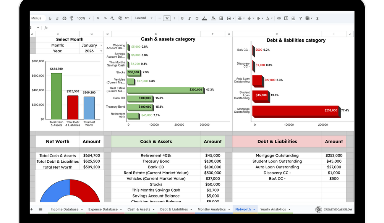Viewport: 384px width, 223px height.
Task: Select the Cash & Assets header cell
Action: click(x=156, y=142)
